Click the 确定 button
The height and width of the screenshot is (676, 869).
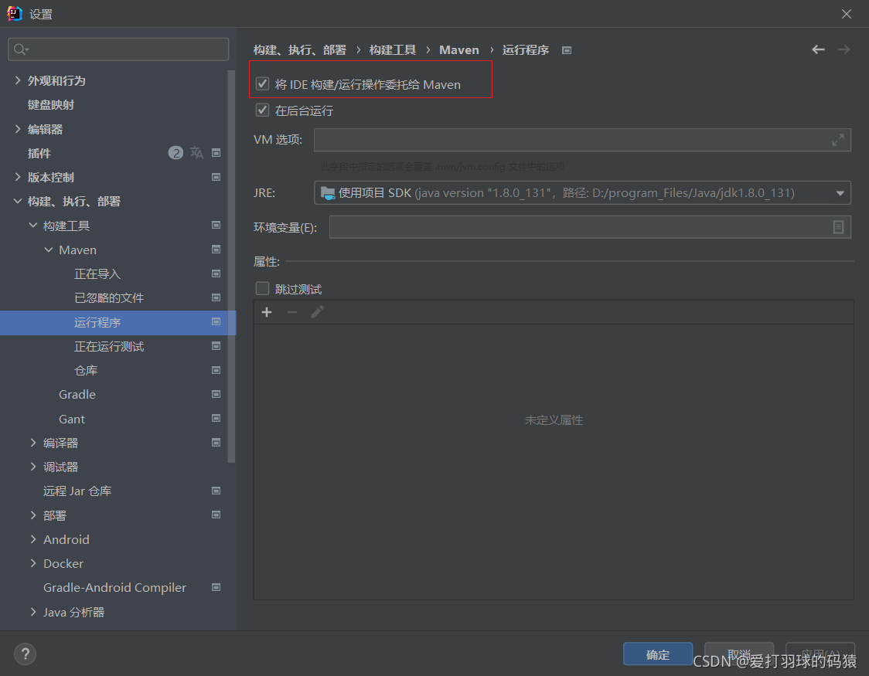tap(658, 654)
